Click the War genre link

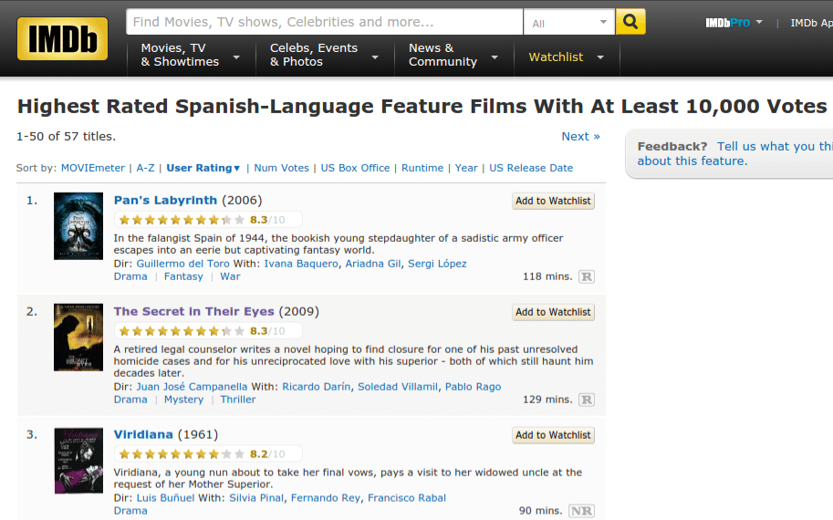(x=230, y=276)
